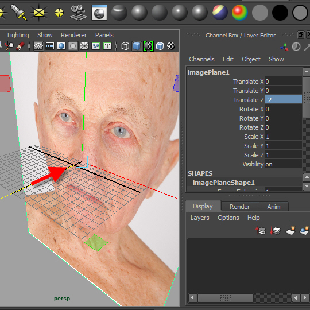
Task: Toggle the safe action icon
Action: coord(96,46)
